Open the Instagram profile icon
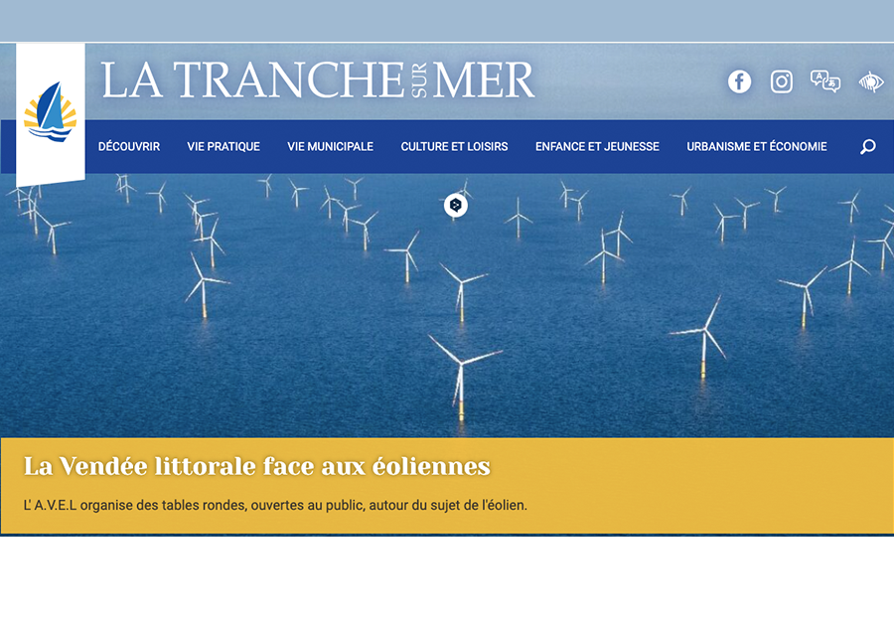This screenshot has width=894, height=636. (781, 81)
